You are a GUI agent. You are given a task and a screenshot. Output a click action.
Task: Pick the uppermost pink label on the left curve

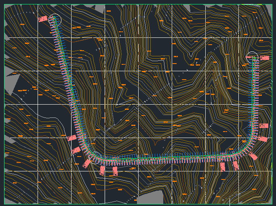coord(72,138)
